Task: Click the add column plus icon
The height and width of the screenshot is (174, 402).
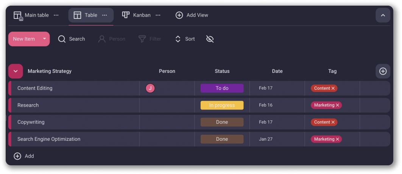Action: coord(383,71)
